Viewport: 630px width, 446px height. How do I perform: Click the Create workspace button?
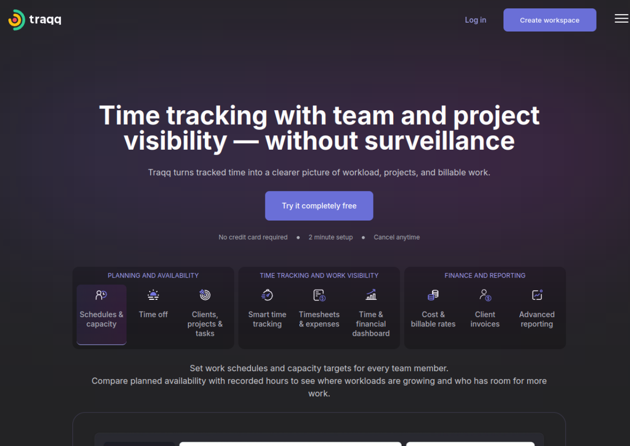550,20
